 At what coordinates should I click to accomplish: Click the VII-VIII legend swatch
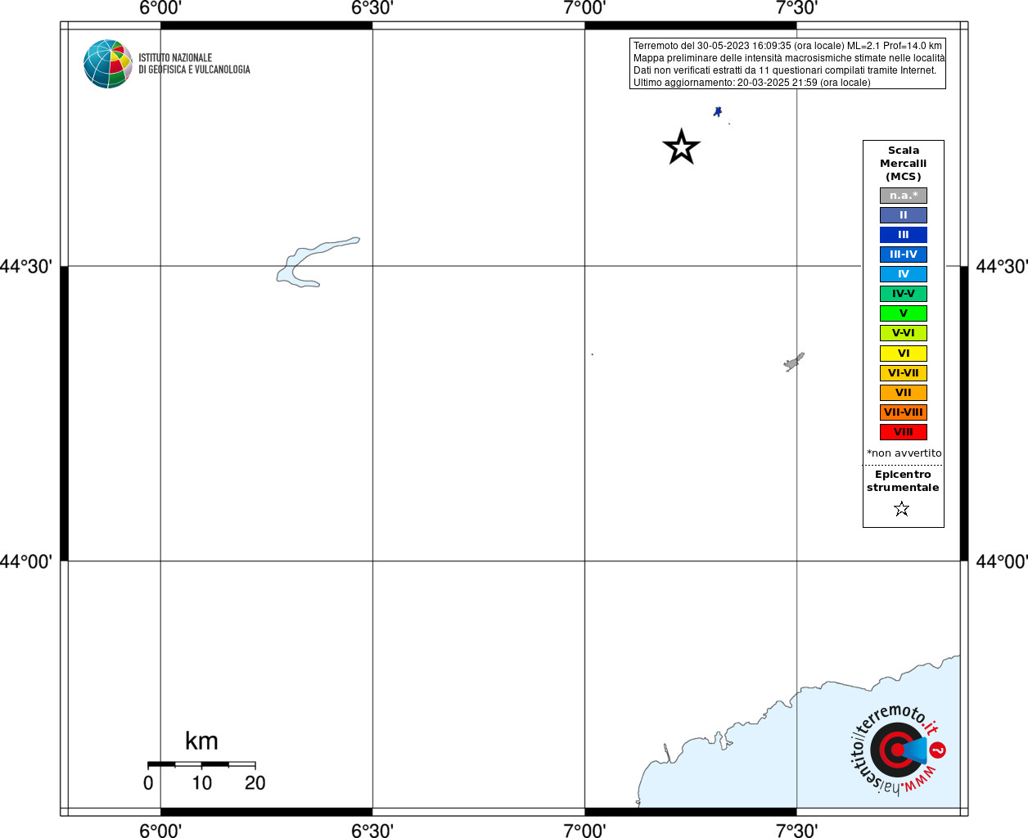(904, 412)
